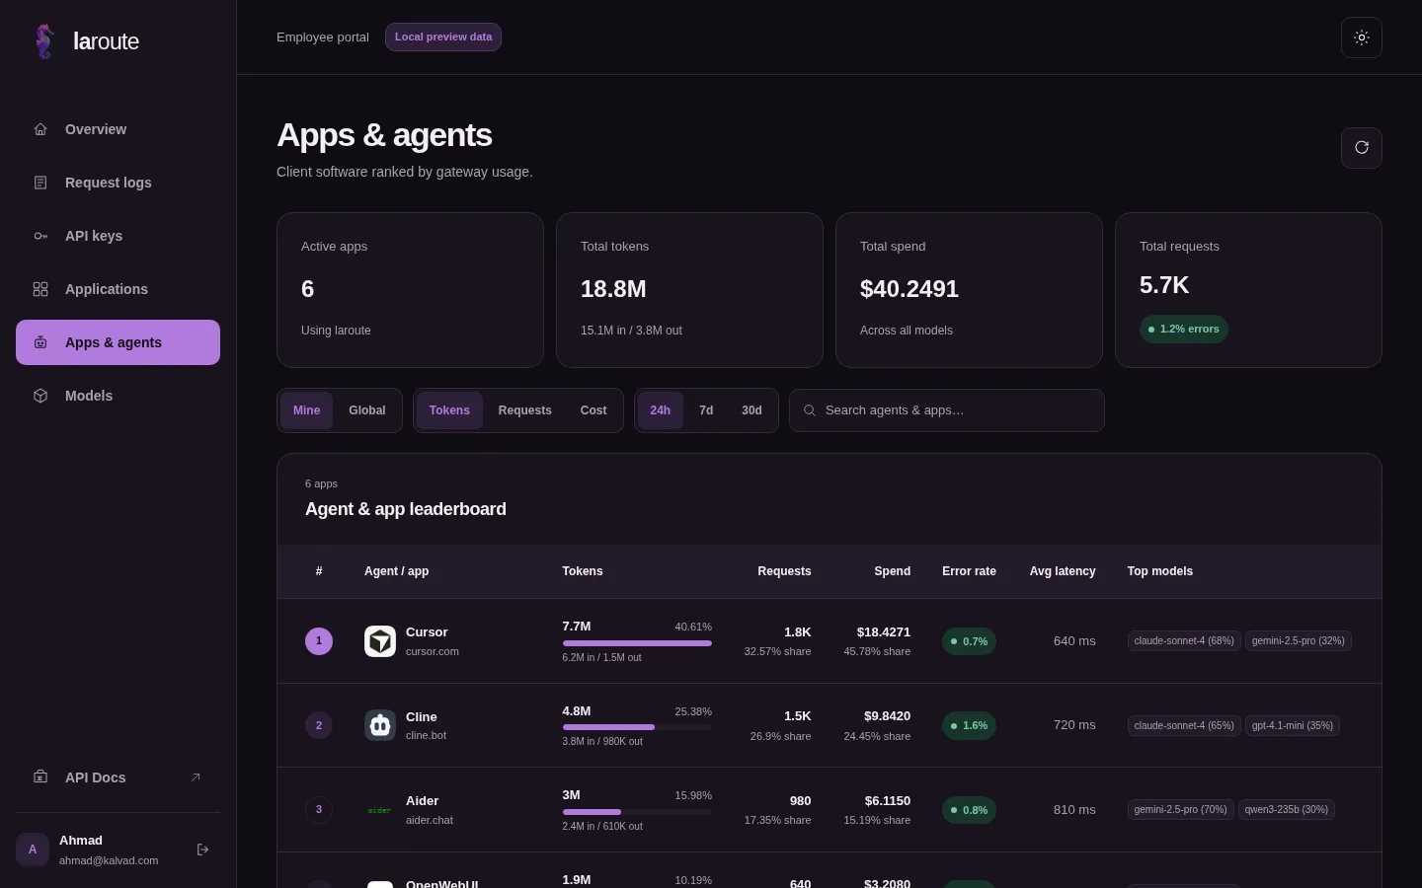The image size is (1422, 888).
Task: Click Cline's 1.6% error rate badge
Action: pos(969,725)
